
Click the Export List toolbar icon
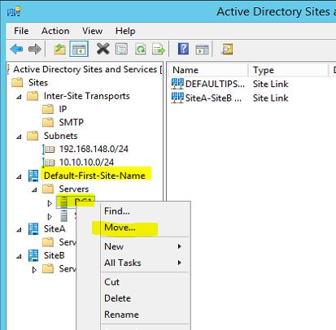pos(159,50)
